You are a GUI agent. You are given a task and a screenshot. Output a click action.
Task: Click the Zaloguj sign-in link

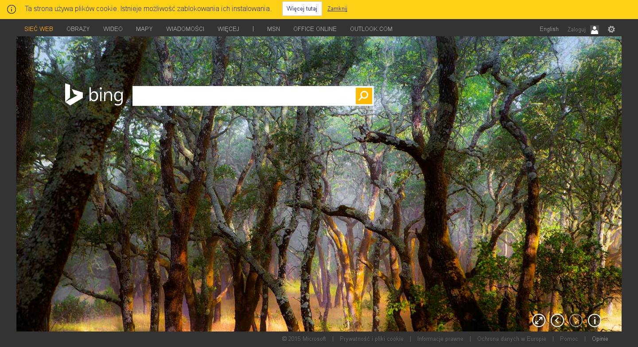point(576,30)
